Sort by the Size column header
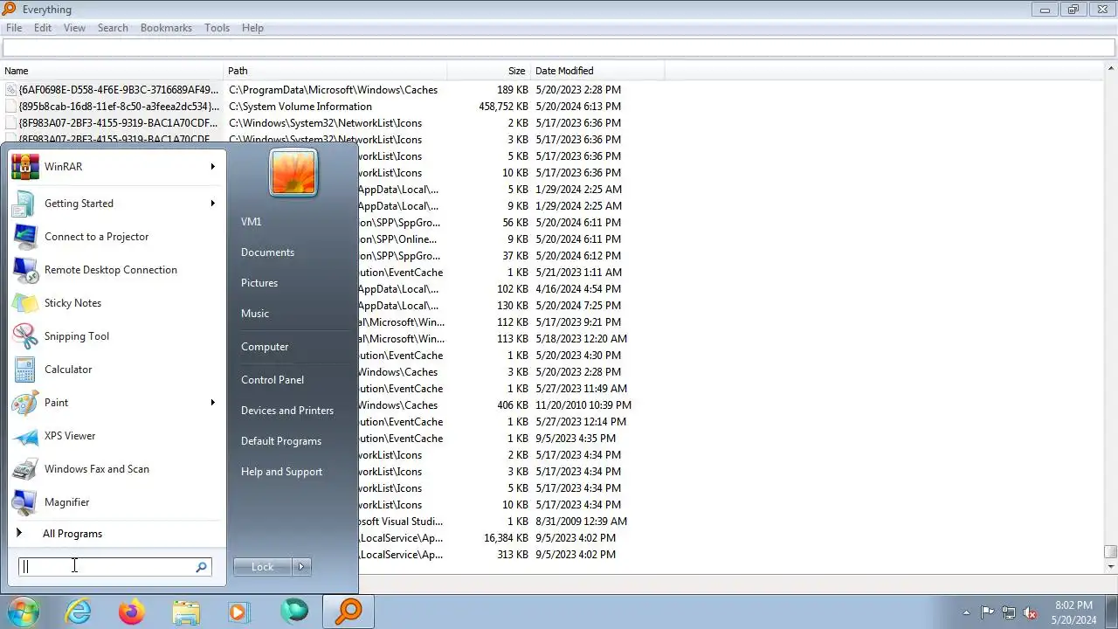The height and width of the screenshot is (629, 1118). coord(489,71)
